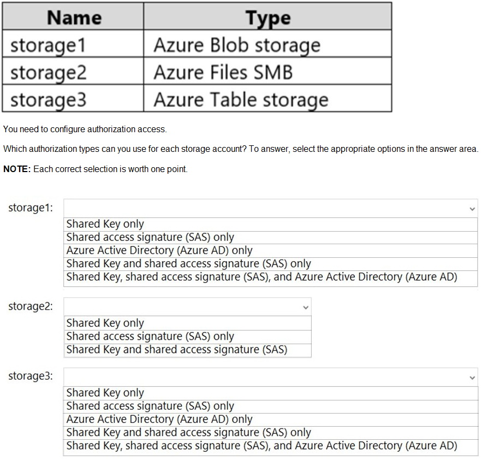Image resolution: width=487 pixels, height=466 pixels.
Task: Select 'Shared Key only' for storage2
Action: tap(105, 323)
